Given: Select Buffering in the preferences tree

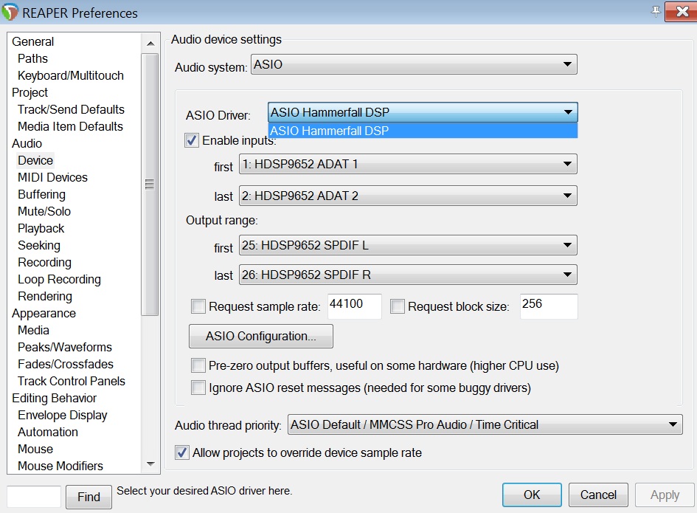Looking at the screenshot, I should (41, 194).
